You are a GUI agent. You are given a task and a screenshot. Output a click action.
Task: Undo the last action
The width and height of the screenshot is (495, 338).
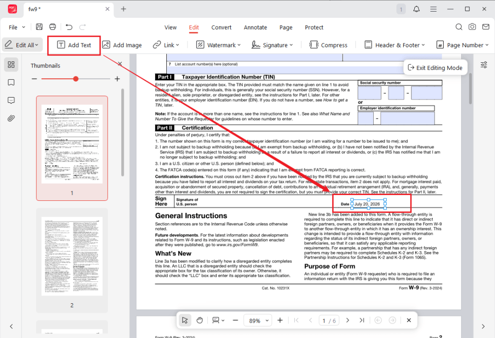click(69, 27)
